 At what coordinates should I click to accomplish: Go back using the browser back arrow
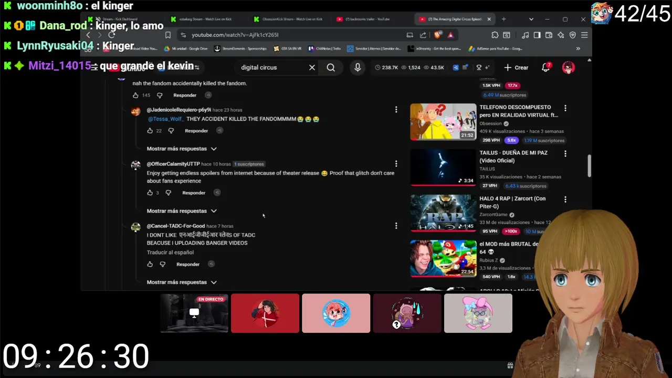pyautogui.click(x=88, y=35)
